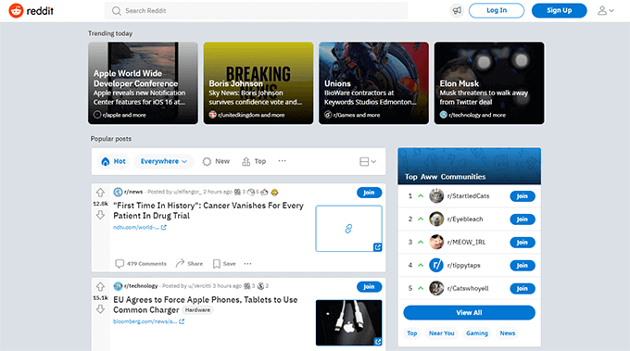Click the r/news globe avatar icon
The width and height of the screenshot is (630, 351).
(x=118, y=192)
